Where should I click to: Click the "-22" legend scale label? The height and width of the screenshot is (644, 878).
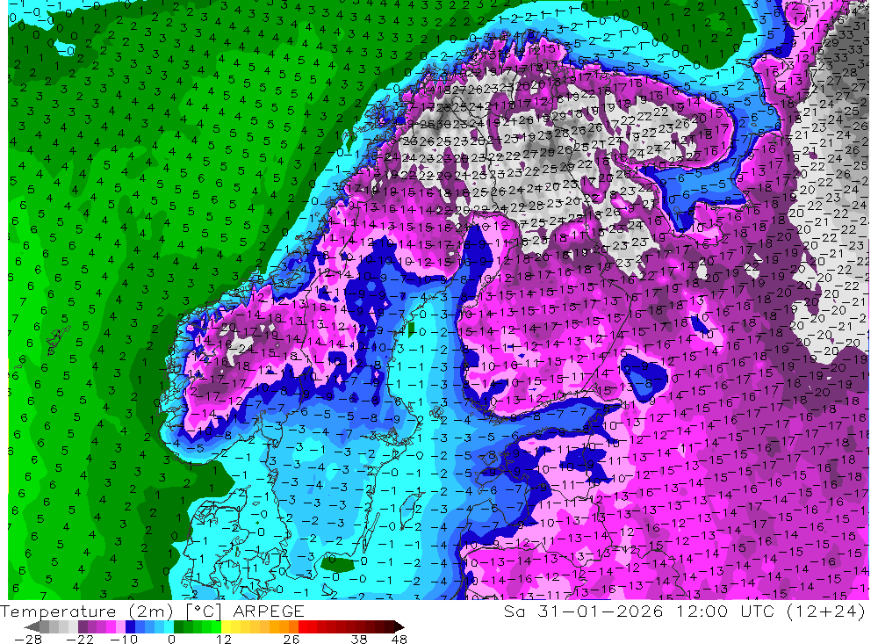coord(80,639)
